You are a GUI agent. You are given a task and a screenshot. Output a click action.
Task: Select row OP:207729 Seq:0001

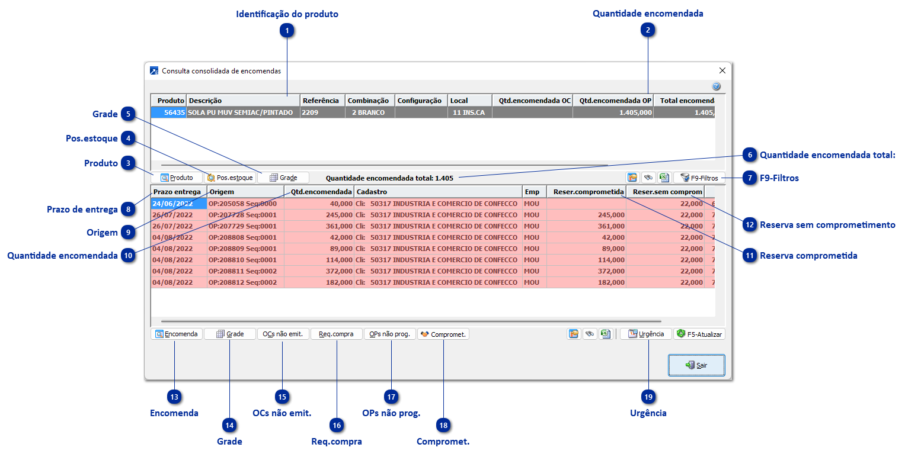[x=433, y=226]
